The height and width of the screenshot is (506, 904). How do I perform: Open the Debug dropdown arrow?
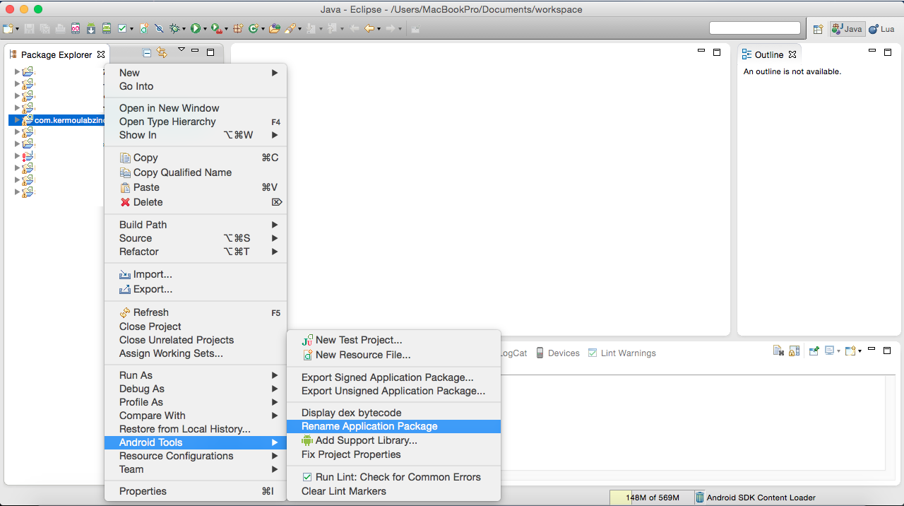pos(184,30)
